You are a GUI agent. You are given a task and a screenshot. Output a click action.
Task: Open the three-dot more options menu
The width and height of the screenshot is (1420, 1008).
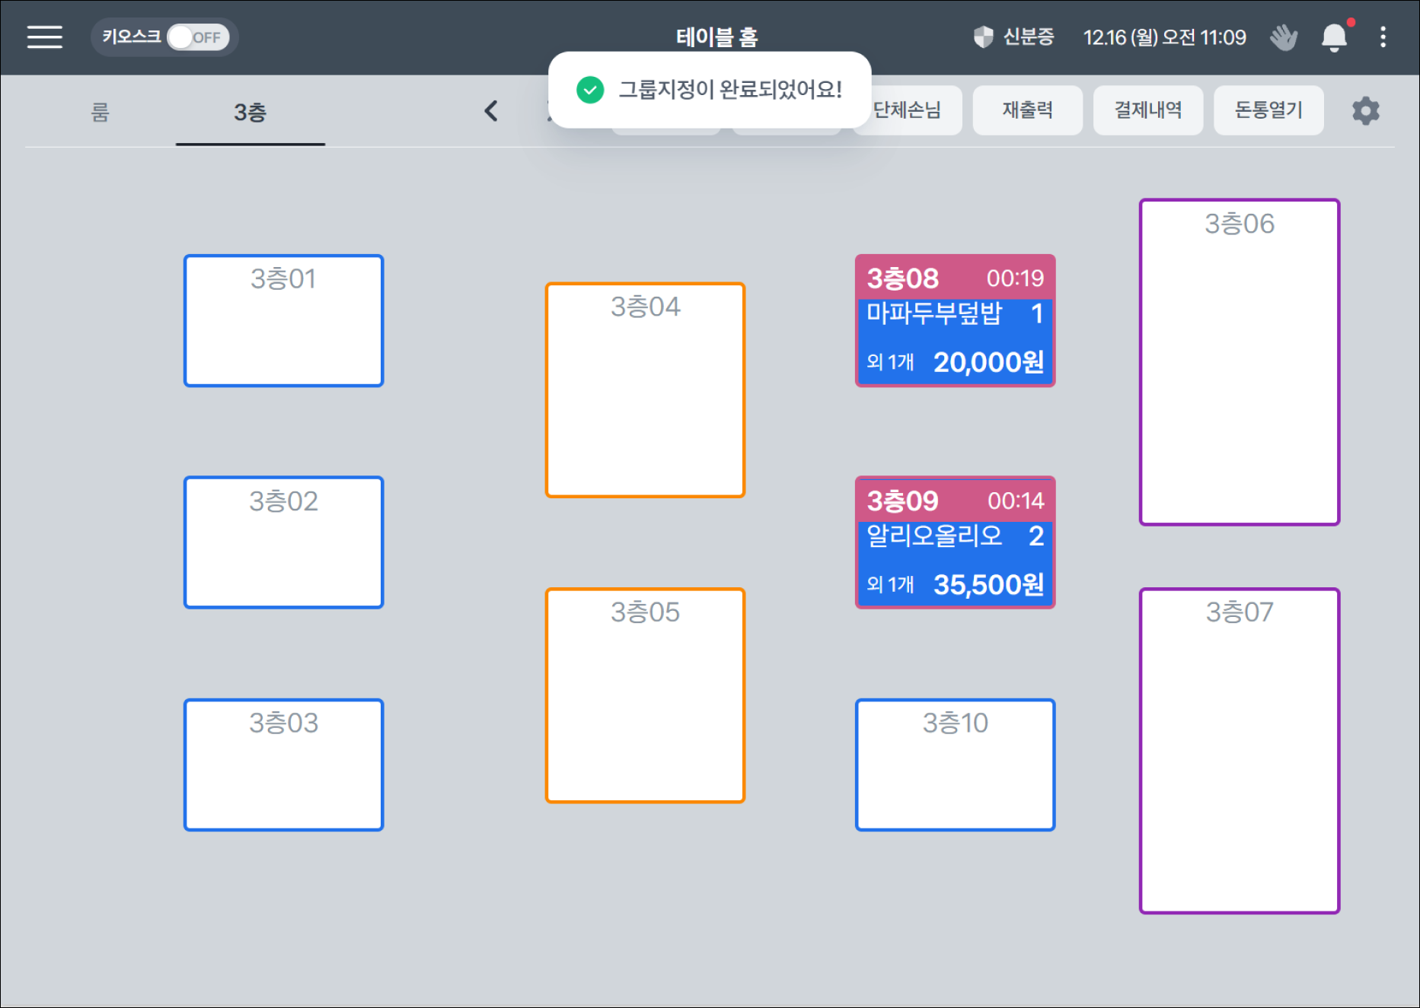(1383, 37)
